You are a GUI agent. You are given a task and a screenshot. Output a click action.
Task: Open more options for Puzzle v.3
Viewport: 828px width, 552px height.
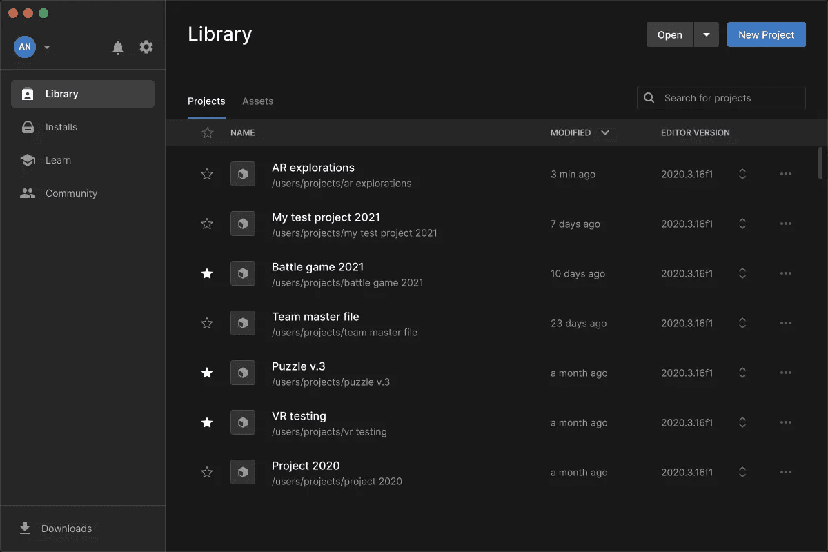pyautogui.click(x=786, y=373)
